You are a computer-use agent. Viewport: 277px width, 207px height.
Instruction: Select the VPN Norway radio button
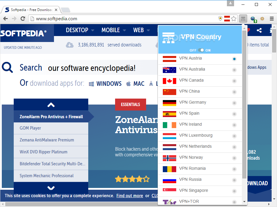(234, 158)
